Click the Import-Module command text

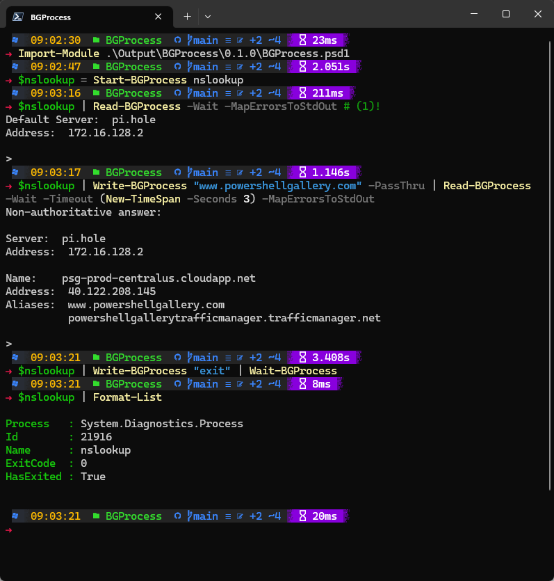point(59,54)
